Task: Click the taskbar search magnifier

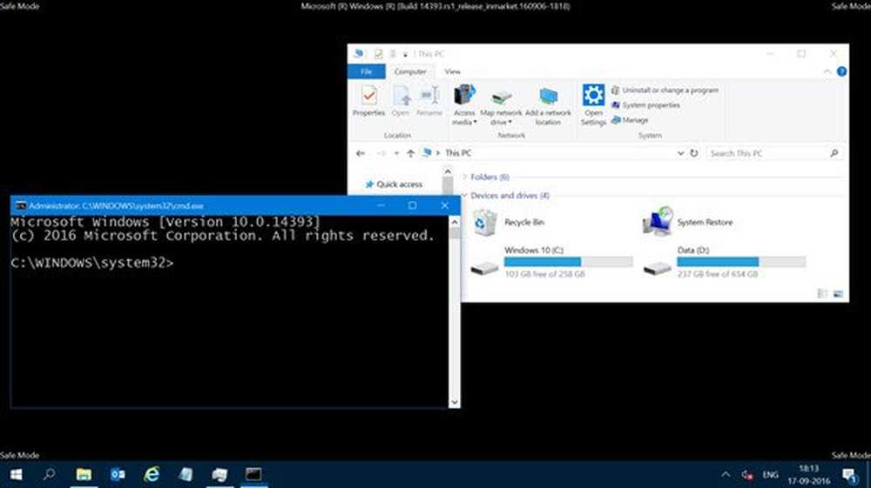Action: 50,475
